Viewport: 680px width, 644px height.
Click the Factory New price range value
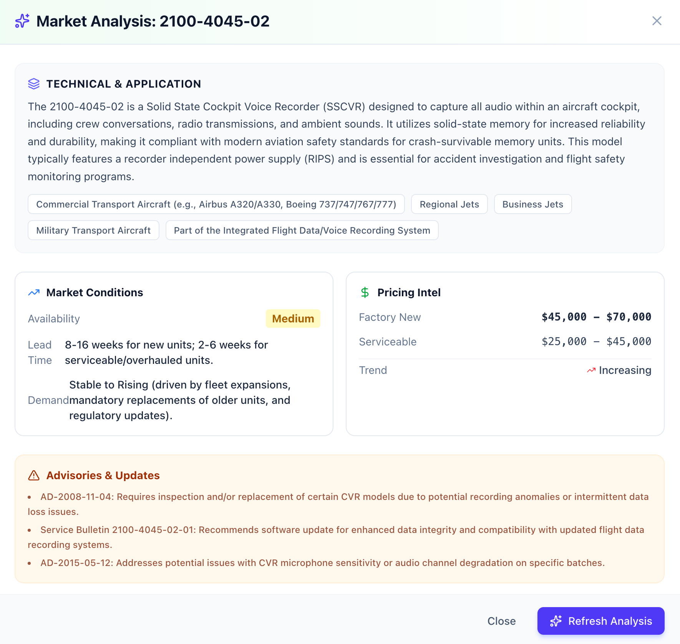click(x=596, y=317)
